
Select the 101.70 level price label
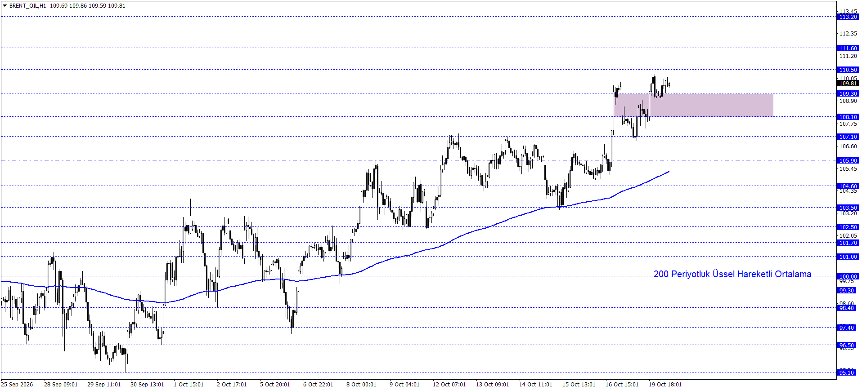[x=848, y=243]
